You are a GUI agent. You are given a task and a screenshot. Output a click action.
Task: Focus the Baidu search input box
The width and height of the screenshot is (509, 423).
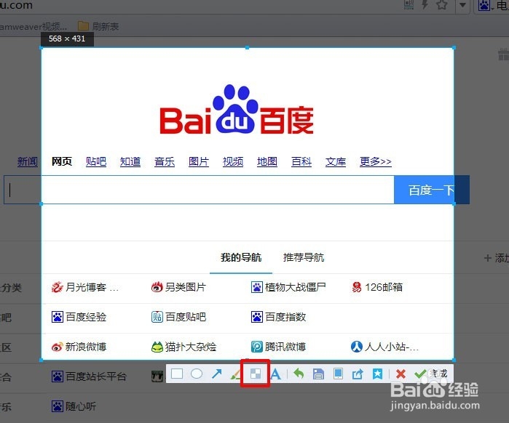click(199, 190)
